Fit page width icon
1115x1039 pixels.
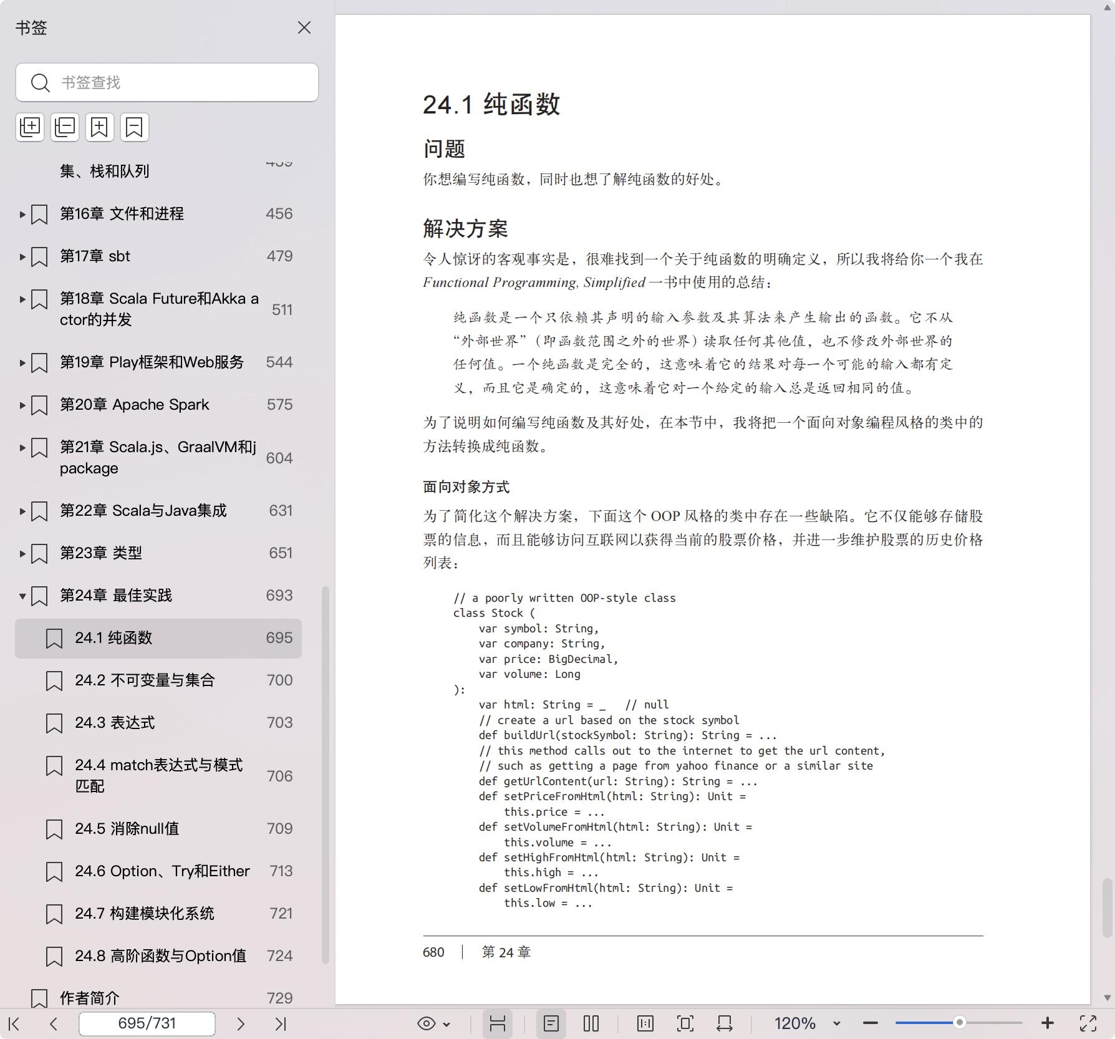click(x=724, y=1023)
